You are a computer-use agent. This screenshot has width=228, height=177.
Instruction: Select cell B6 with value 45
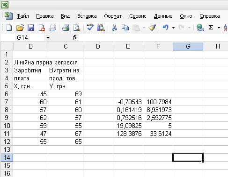click(30, 94)
